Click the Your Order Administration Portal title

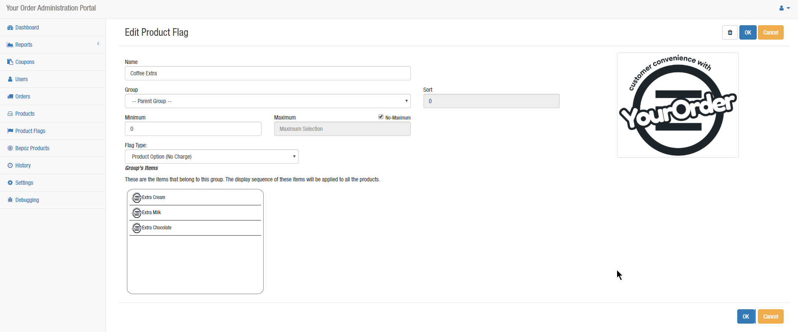51,8
